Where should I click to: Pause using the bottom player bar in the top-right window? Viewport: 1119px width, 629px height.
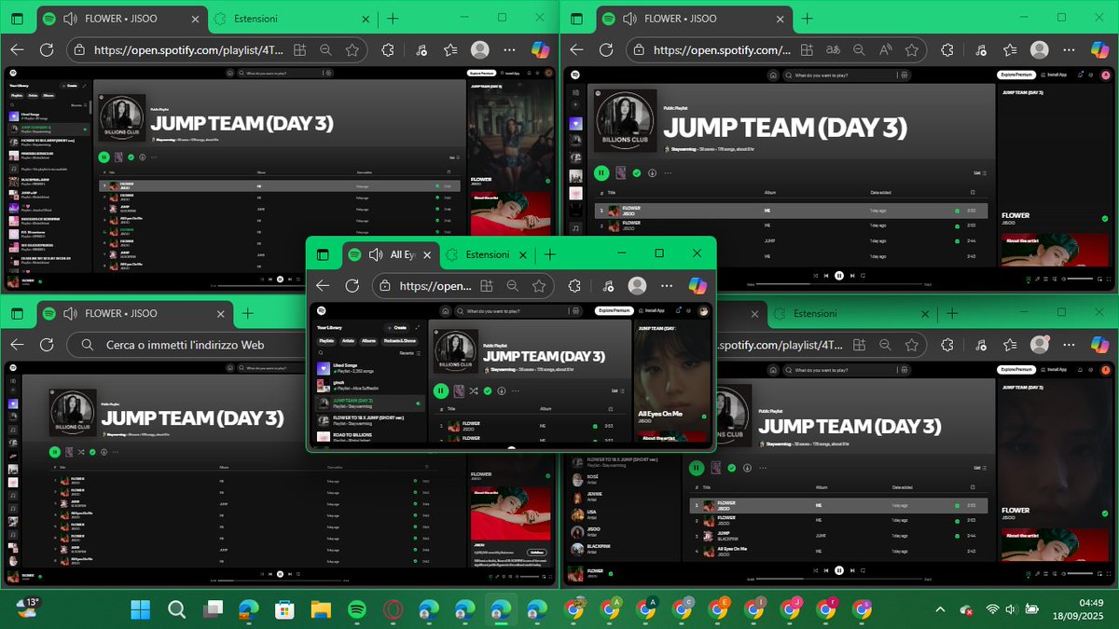[x=839, y=275]
